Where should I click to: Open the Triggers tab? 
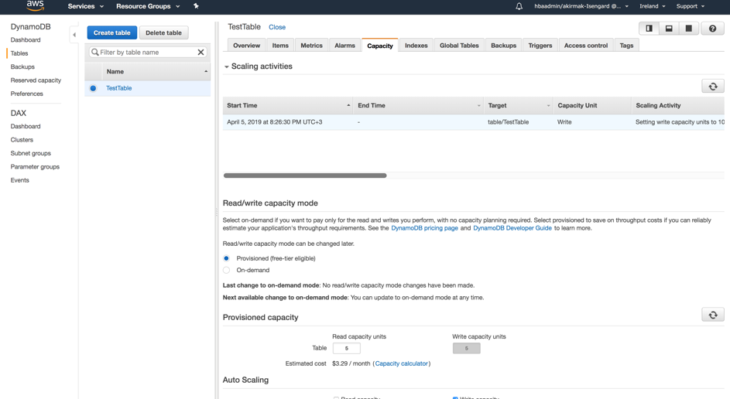540,46
